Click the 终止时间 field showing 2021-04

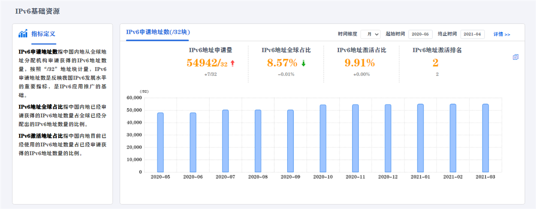point(472,34)
